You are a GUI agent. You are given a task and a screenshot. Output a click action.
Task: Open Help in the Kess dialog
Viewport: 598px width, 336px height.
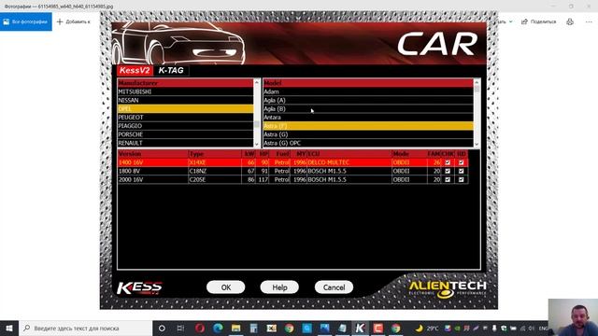point(279,287)
